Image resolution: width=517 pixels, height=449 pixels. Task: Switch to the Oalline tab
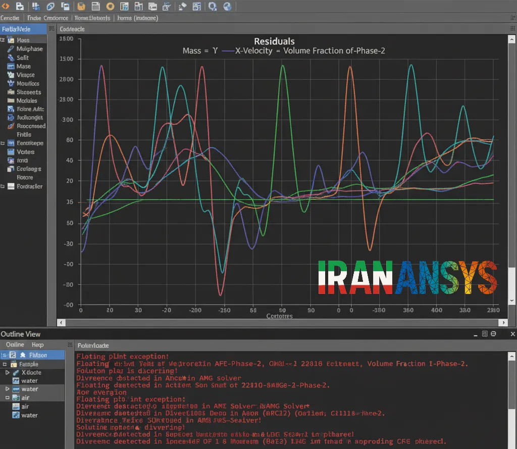15,344
